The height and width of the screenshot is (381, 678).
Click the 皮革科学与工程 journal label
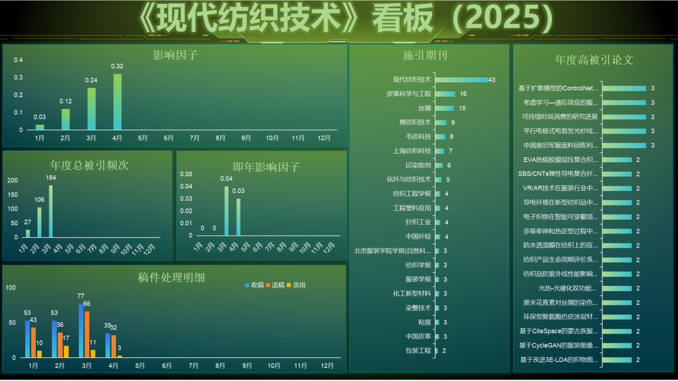[408, 94]
